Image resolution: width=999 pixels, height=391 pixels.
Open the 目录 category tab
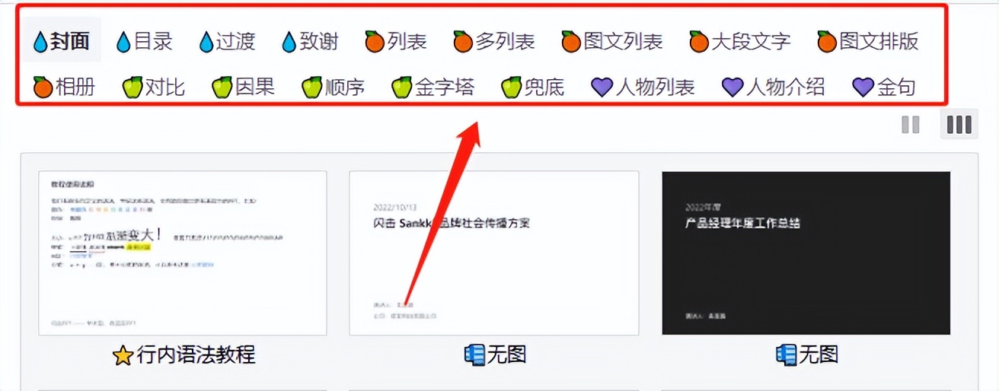pos(145,41)
